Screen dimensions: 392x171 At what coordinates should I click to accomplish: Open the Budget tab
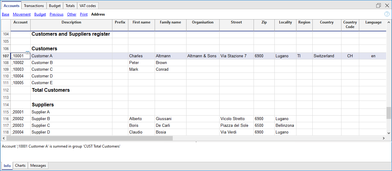click(55, 6)
